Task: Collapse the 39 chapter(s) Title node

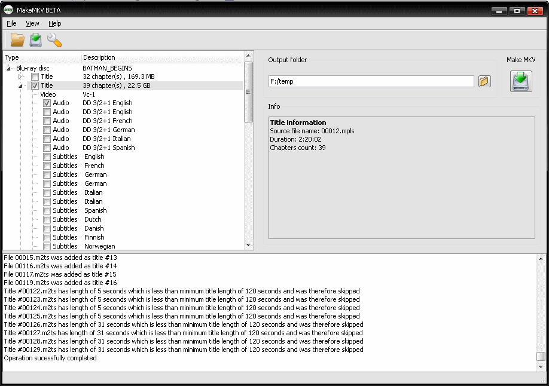Action: pyautogui.click(x=20, y=86)
